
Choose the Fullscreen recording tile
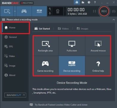(x=72, y=46)
